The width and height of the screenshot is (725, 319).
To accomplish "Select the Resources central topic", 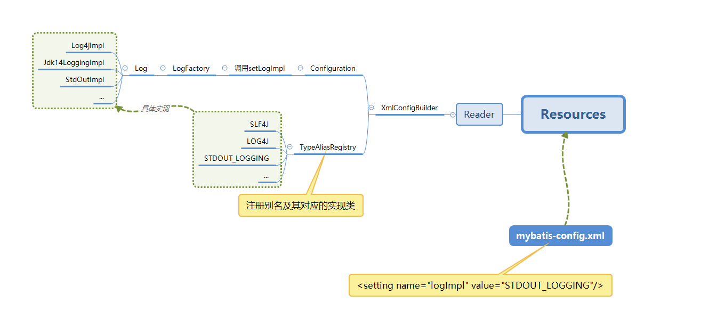I will point(573,114).
